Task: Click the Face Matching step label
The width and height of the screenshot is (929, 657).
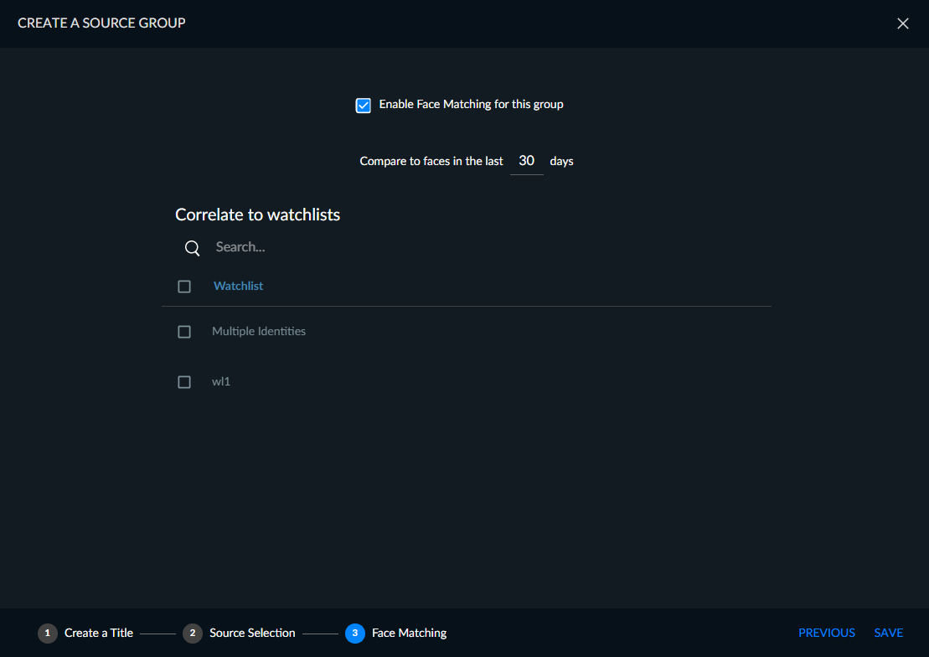Action: click(x=410, y=633)
